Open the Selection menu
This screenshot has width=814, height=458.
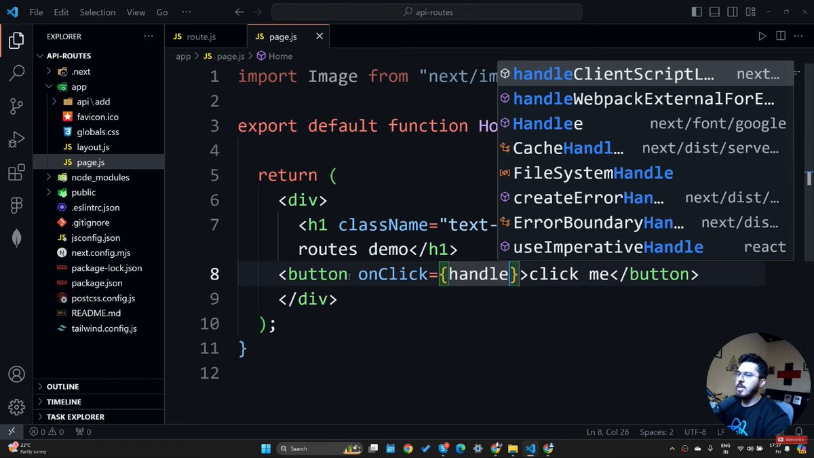97,12
